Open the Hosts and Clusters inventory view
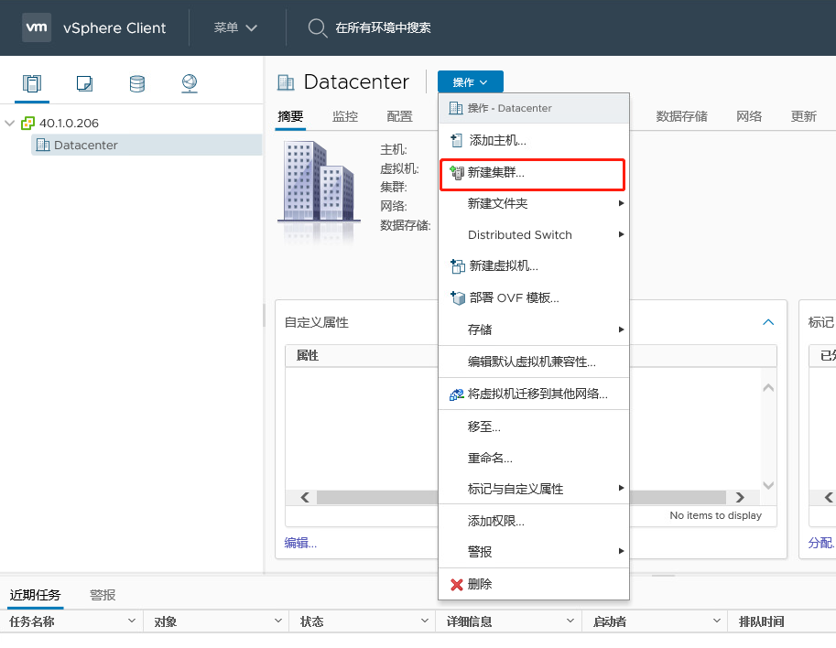Screen dimensions: 836x648 (x=32, y=84)
